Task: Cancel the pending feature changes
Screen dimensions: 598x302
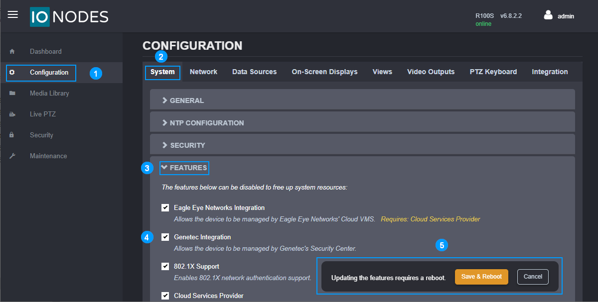Action: pos(533,277)
